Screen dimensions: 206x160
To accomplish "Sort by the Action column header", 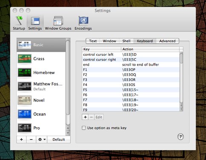I will (150, 49).
